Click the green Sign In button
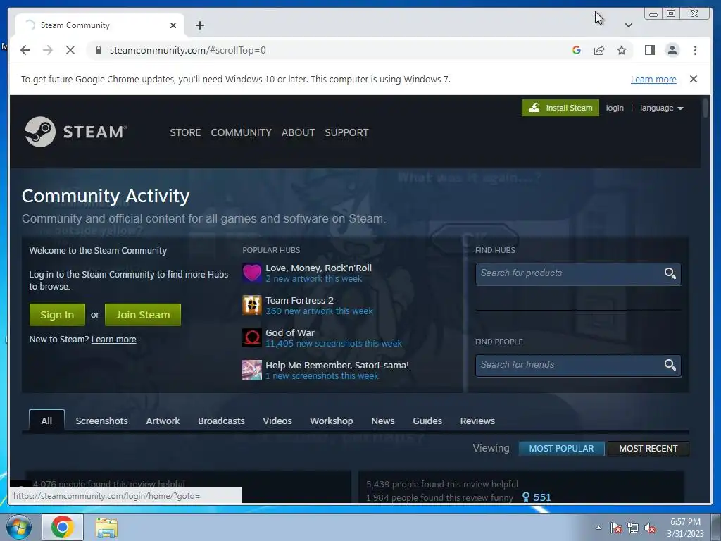721x541 pixels. (57, 315)
